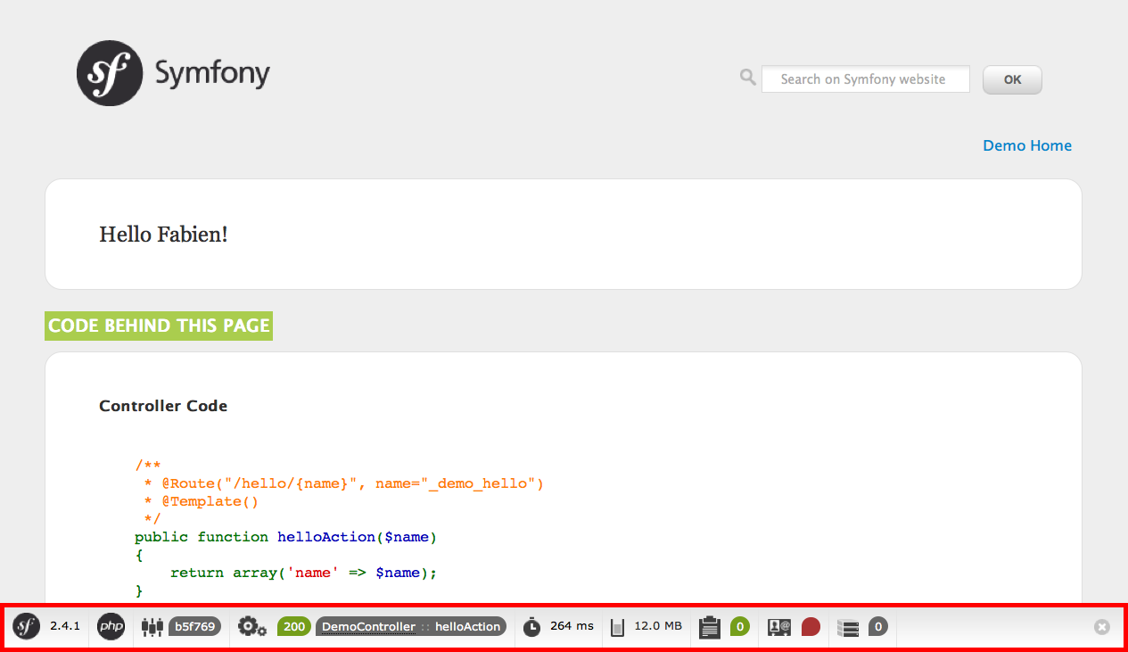Viewport: 1128px width, 652px height.
Task: Click the Controller Code heading
Action: [163, 406]
